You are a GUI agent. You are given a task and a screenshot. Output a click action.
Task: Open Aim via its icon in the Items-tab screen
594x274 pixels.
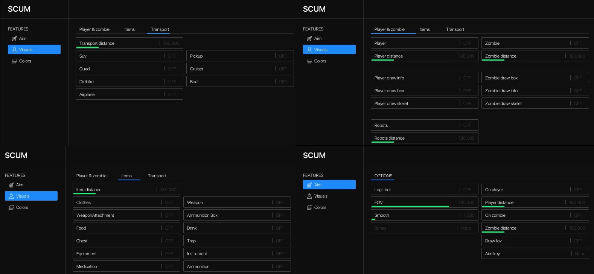[11, 185]
